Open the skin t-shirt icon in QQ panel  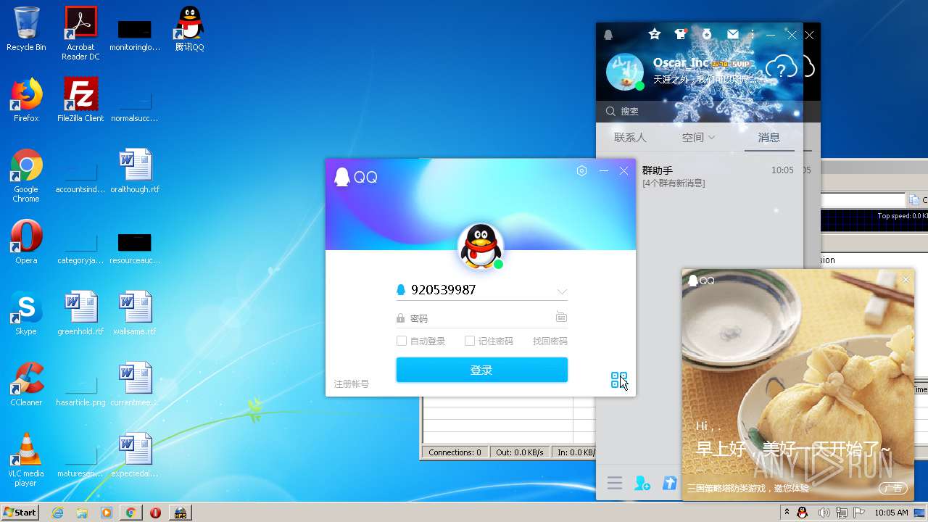click(680, 34)
